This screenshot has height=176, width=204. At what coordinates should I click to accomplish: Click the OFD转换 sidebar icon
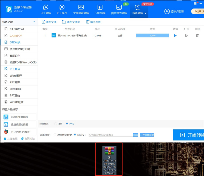coord(6,42)
